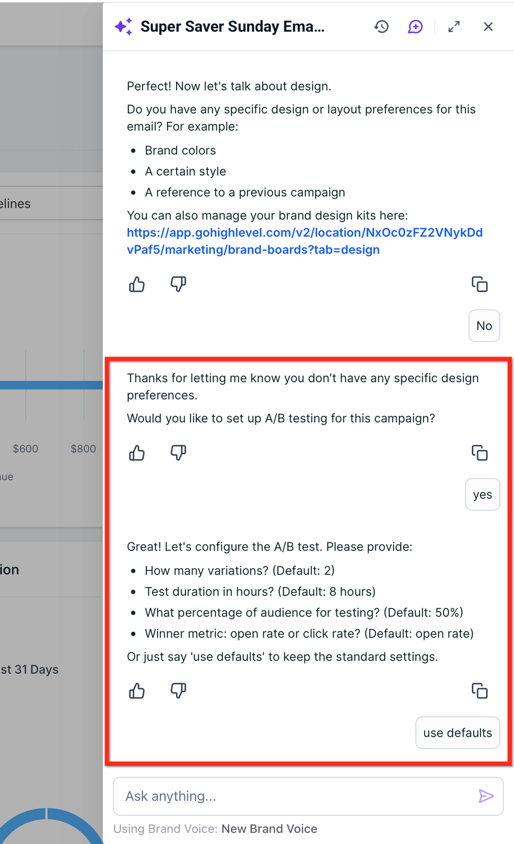
Task: Like the A/B testing question message
Action: pos(137,453)
